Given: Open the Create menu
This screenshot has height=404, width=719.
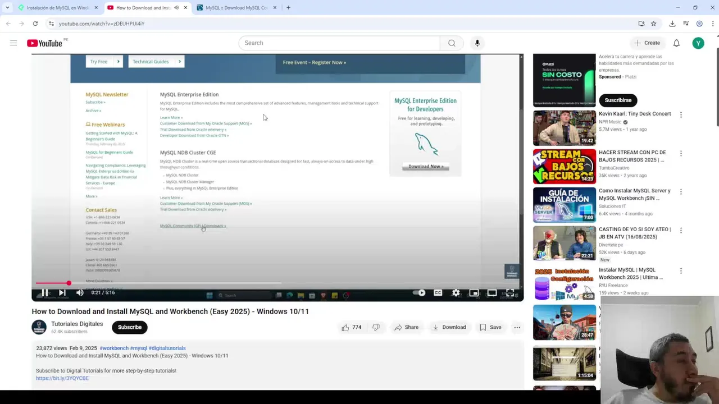Looking at the screenshot, I should point(647,43).
